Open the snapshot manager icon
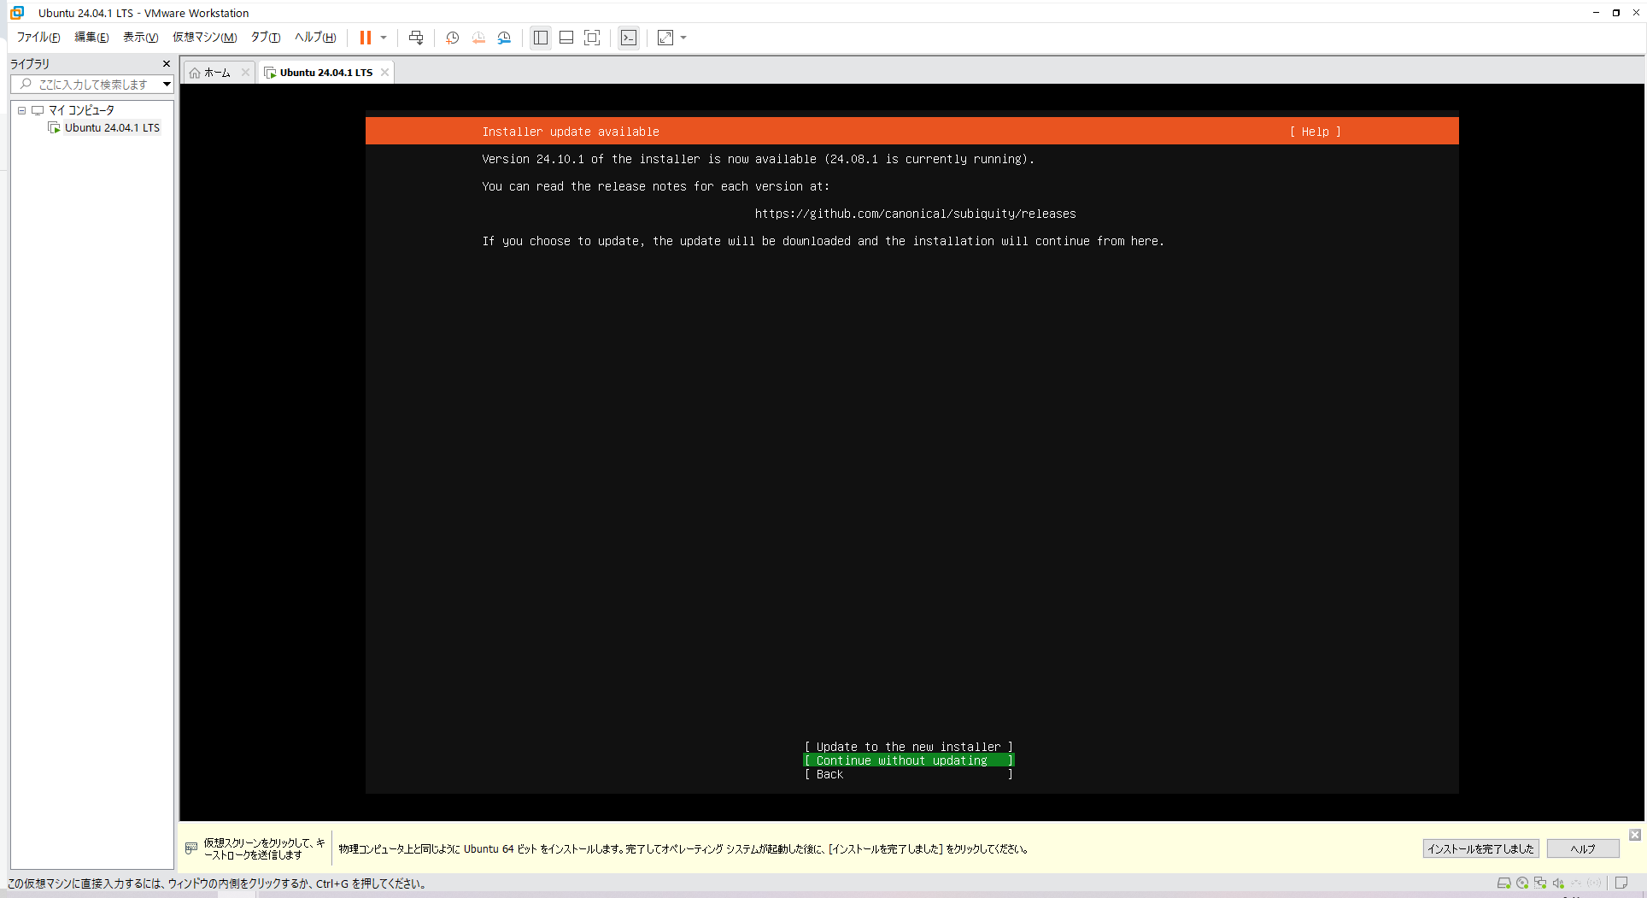The image size is (1647, 898). [504, 38]
